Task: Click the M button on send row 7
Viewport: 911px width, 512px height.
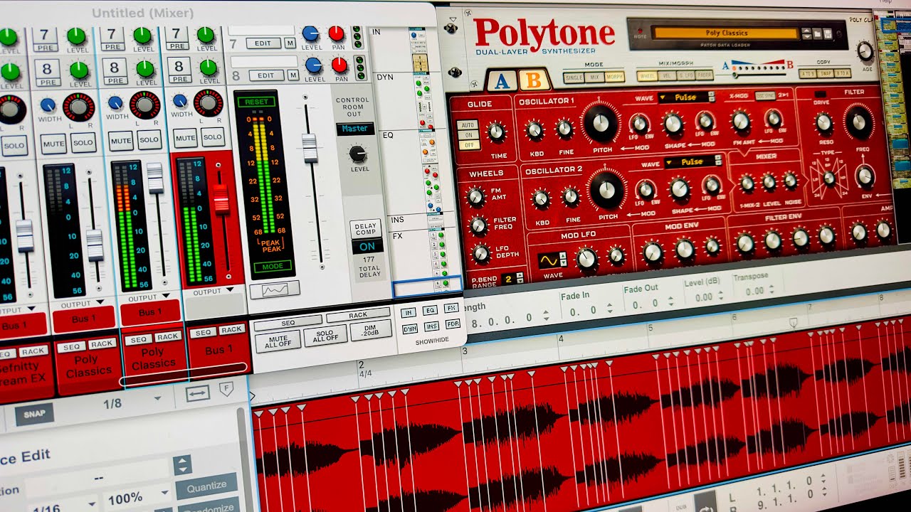Action: [x=290, y=43]
